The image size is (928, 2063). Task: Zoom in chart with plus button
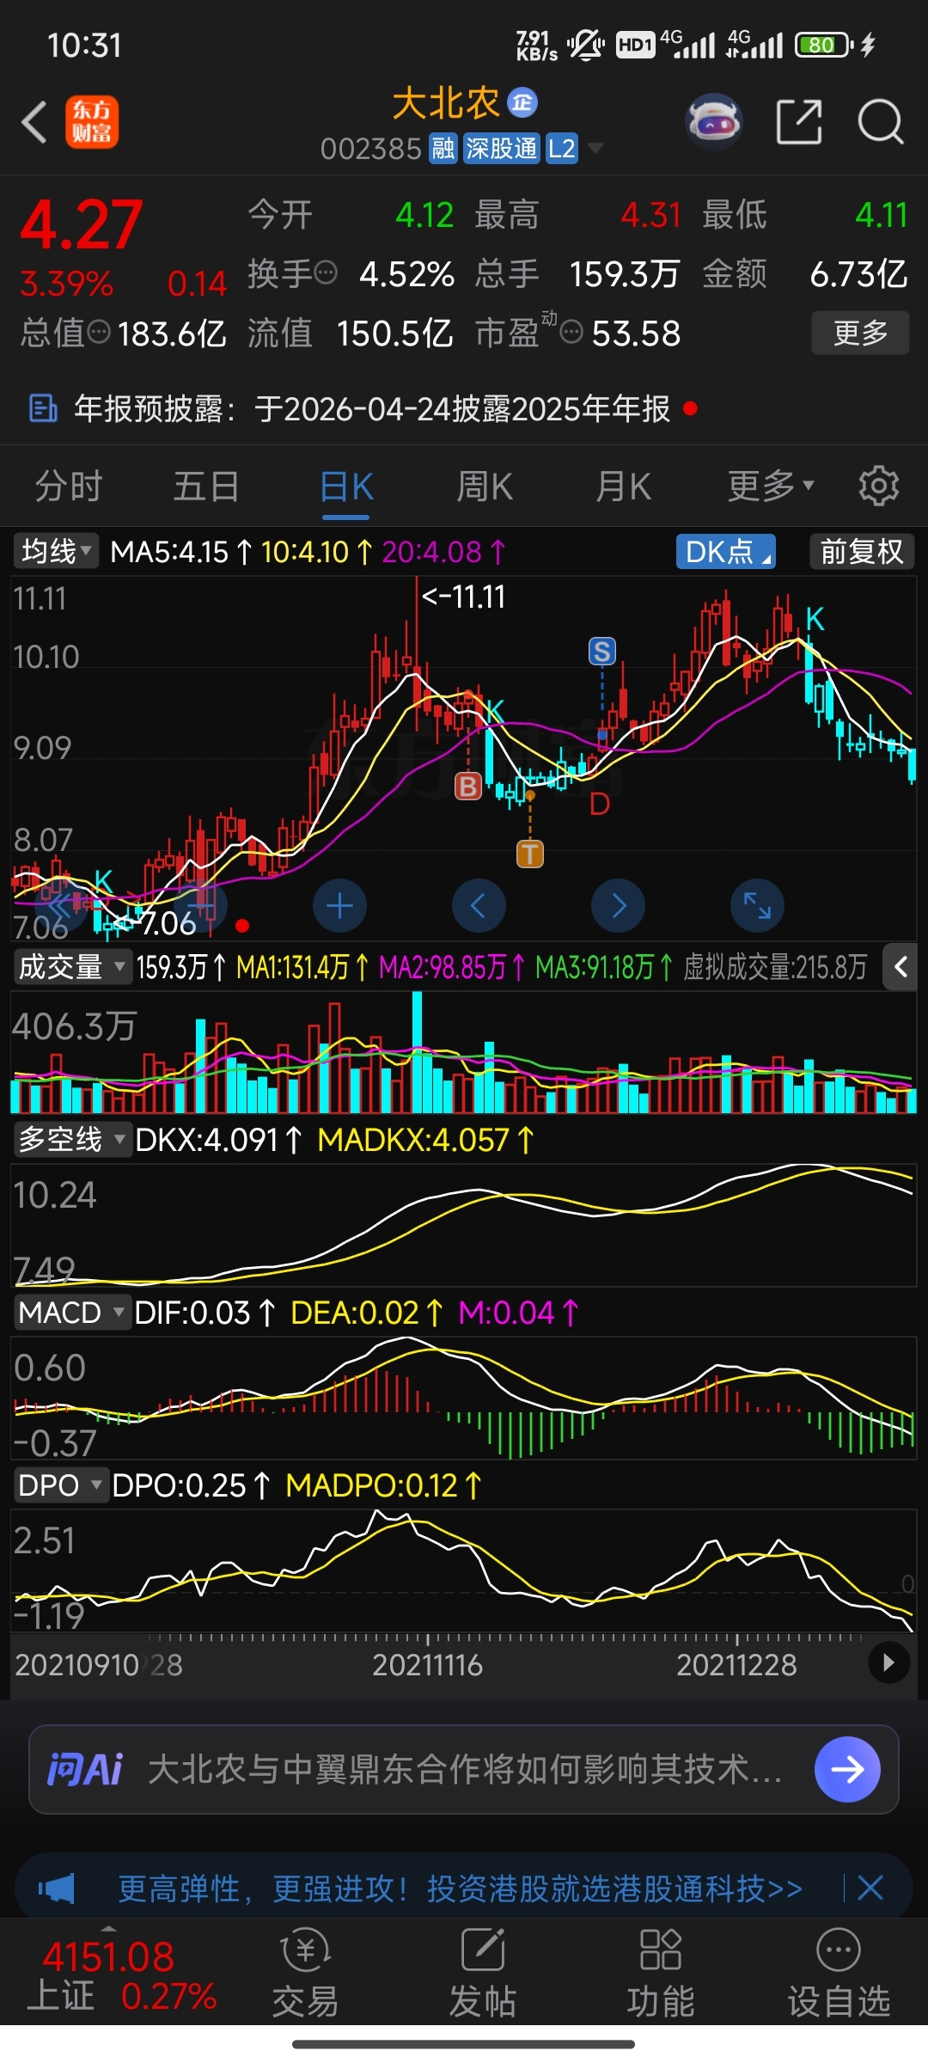[339, 905]
